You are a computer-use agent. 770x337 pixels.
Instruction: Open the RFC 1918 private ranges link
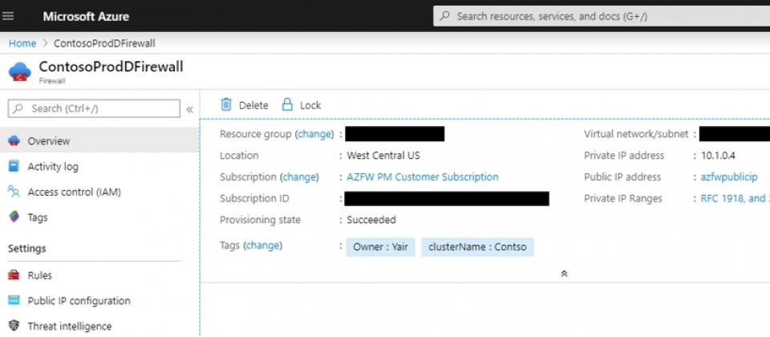tap(736, 198)
